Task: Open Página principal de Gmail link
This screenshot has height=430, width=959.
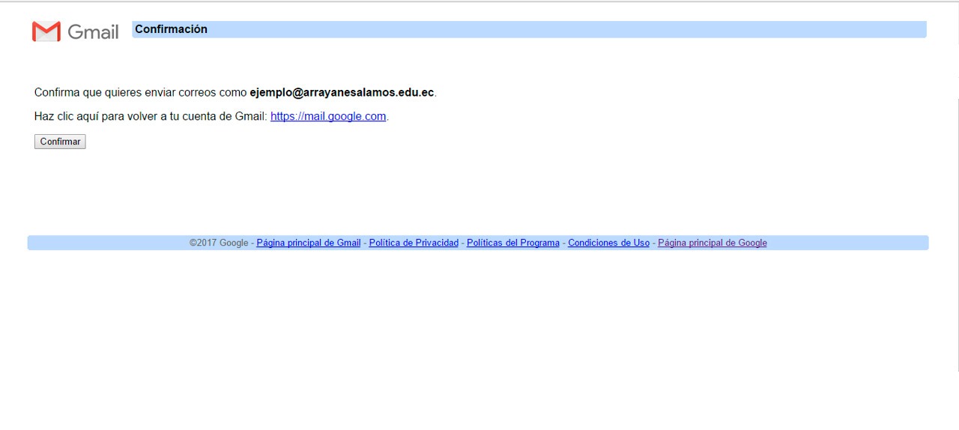Action: click(309, 243)
